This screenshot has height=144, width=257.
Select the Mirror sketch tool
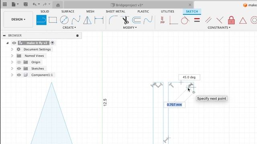pyautogui.click(x=88, y=20)
